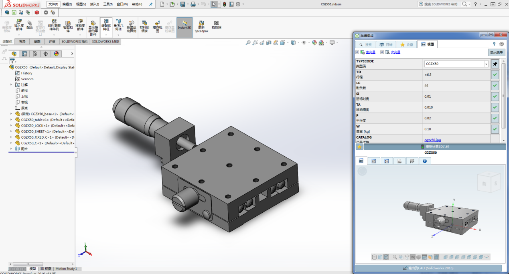Click the Save floppy disk icon
Image resolution: width=509 pixels, height=274 pixels.
[183, 4]
